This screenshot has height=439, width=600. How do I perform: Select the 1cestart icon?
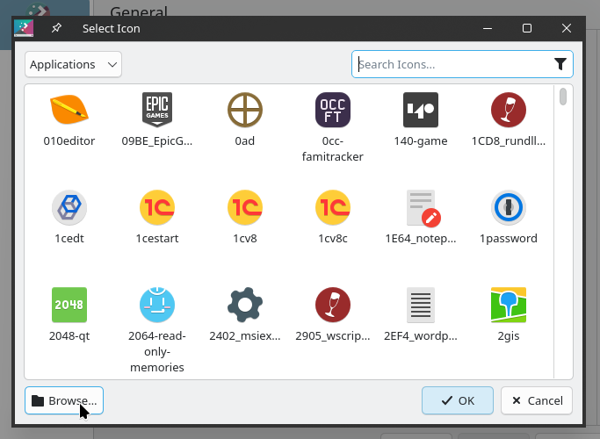tap(157, 207)
